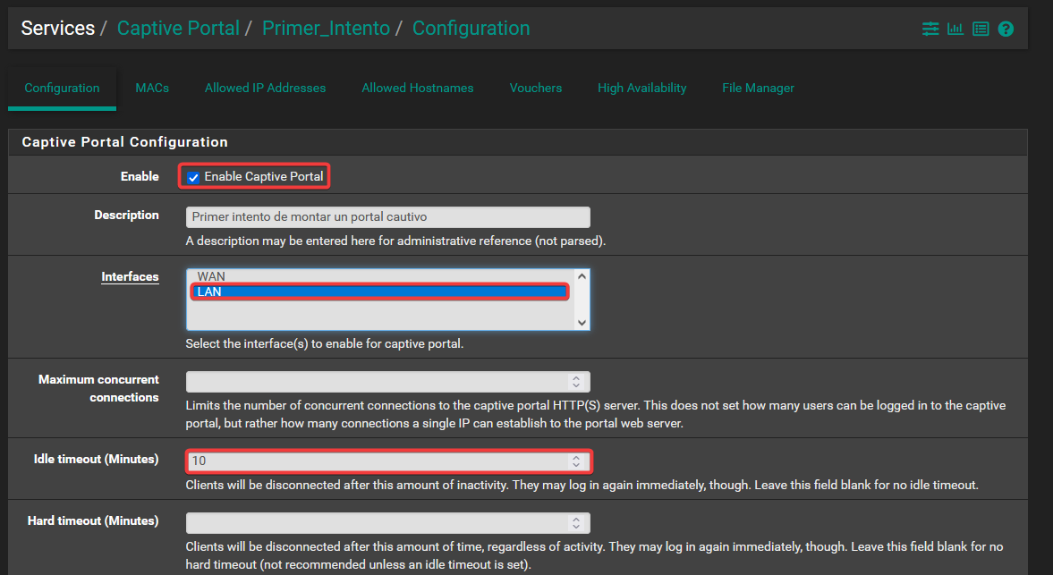1053x575 pixels.
Task: Click into the Description text field
Action: [x=387, y=217]
